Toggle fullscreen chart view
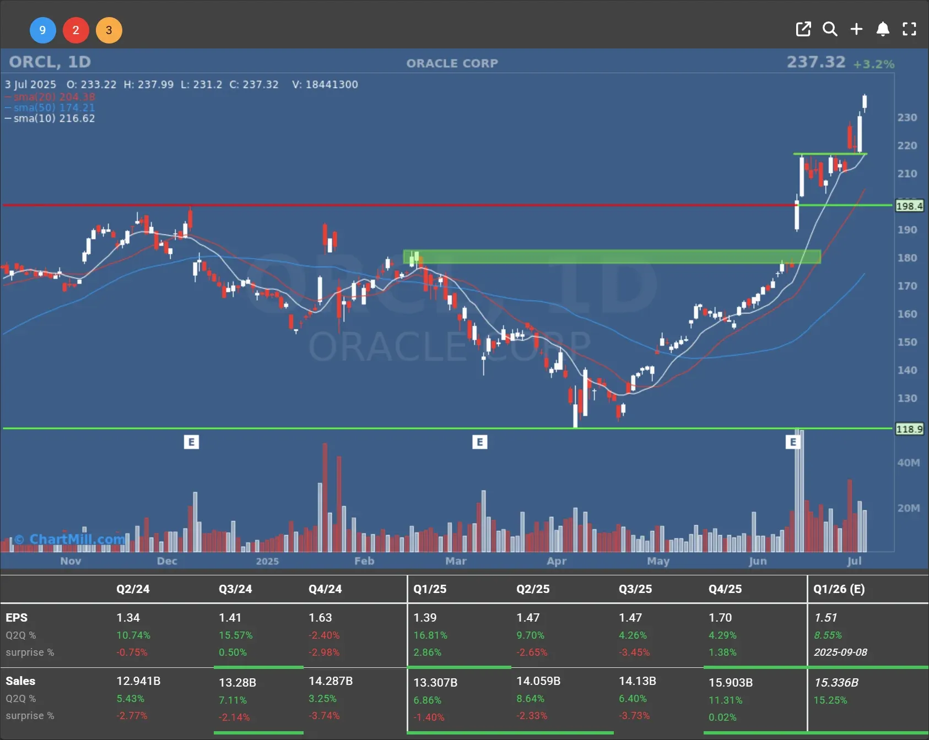929x740 pixels. [x=909, y=29]
